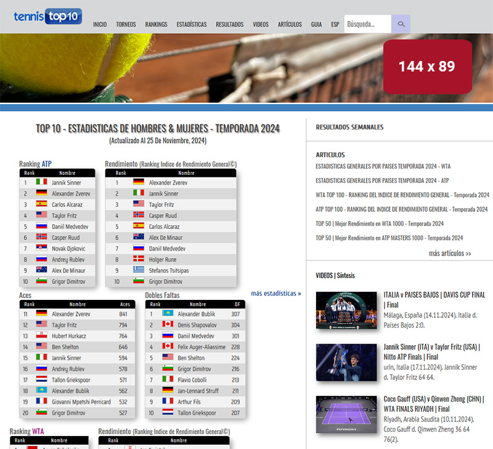Open the GUIA menu item

(x=316, y=24)
